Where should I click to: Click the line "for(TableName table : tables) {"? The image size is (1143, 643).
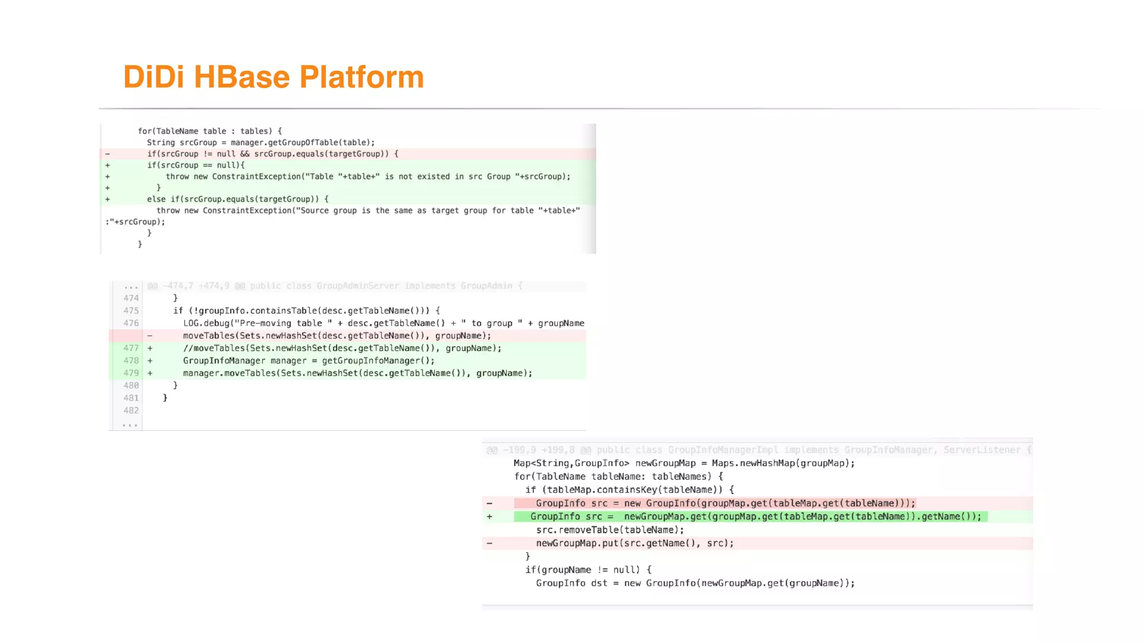click(x=210, y=131)
